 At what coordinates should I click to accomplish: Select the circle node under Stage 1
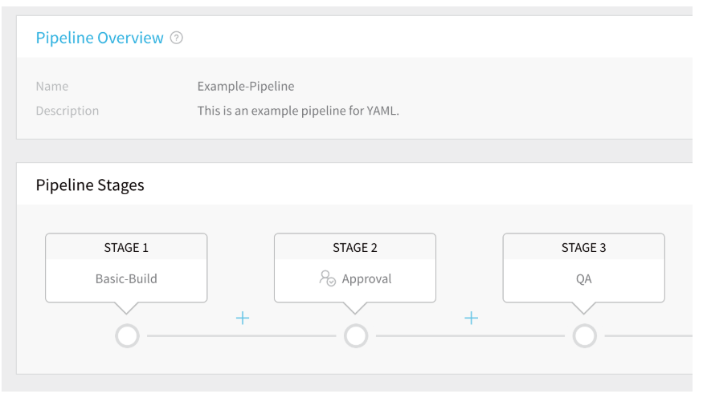pos(127,335)
